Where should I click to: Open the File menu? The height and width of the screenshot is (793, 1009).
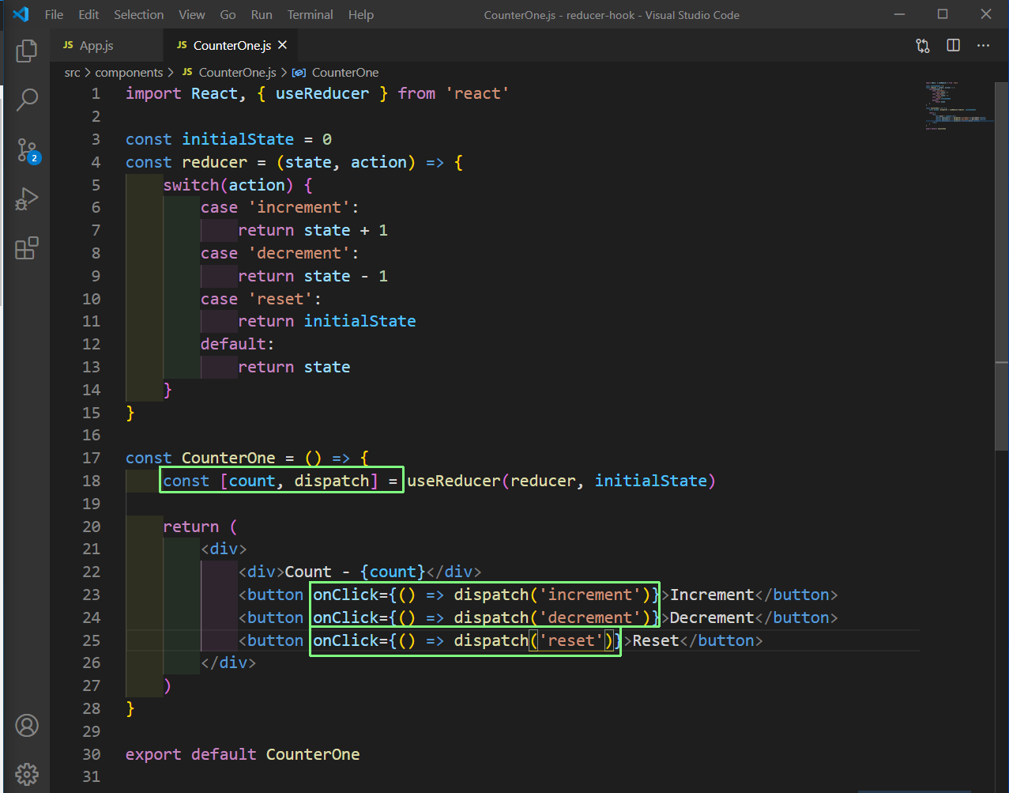(54, 14)
